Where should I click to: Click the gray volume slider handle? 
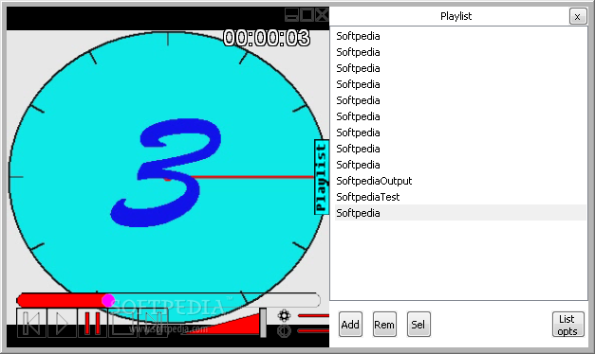pos(263,323)
